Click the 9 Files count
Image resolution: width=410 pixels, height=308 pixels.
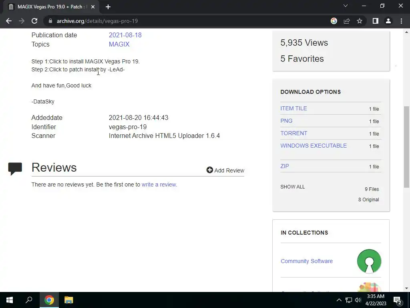click(x=372, y=189)
